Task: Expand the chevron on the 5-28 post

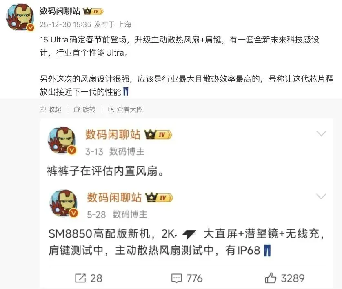Action: click(321, 196)
